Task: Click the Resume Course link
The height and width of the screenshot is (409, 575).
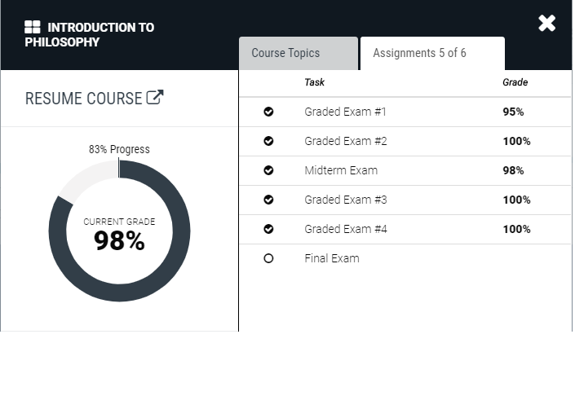Action: 95,98
